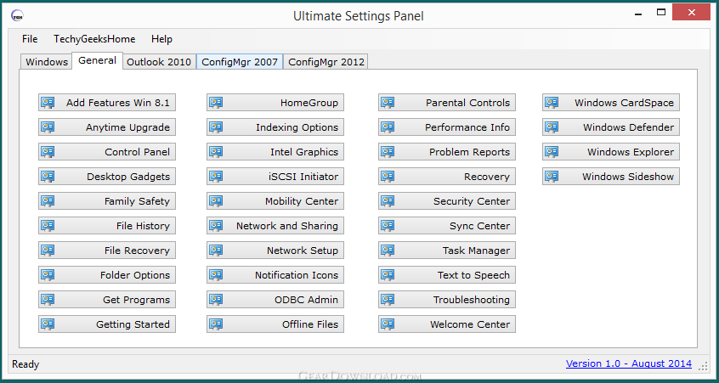The height and width of the screenshot is (383, 719).
Task: Click the icon next to Security Center
Action: 387,201
